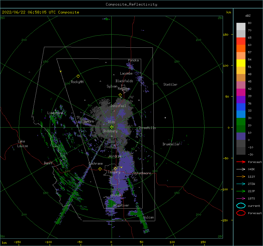Screen dimensions: 263x246
Task: Click the yellow radar-center marker above Didsbury
Action: (x=112, y=127)
